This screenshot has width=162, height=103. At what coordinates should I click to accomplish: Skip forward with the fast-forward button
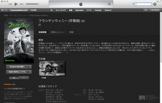22,4
